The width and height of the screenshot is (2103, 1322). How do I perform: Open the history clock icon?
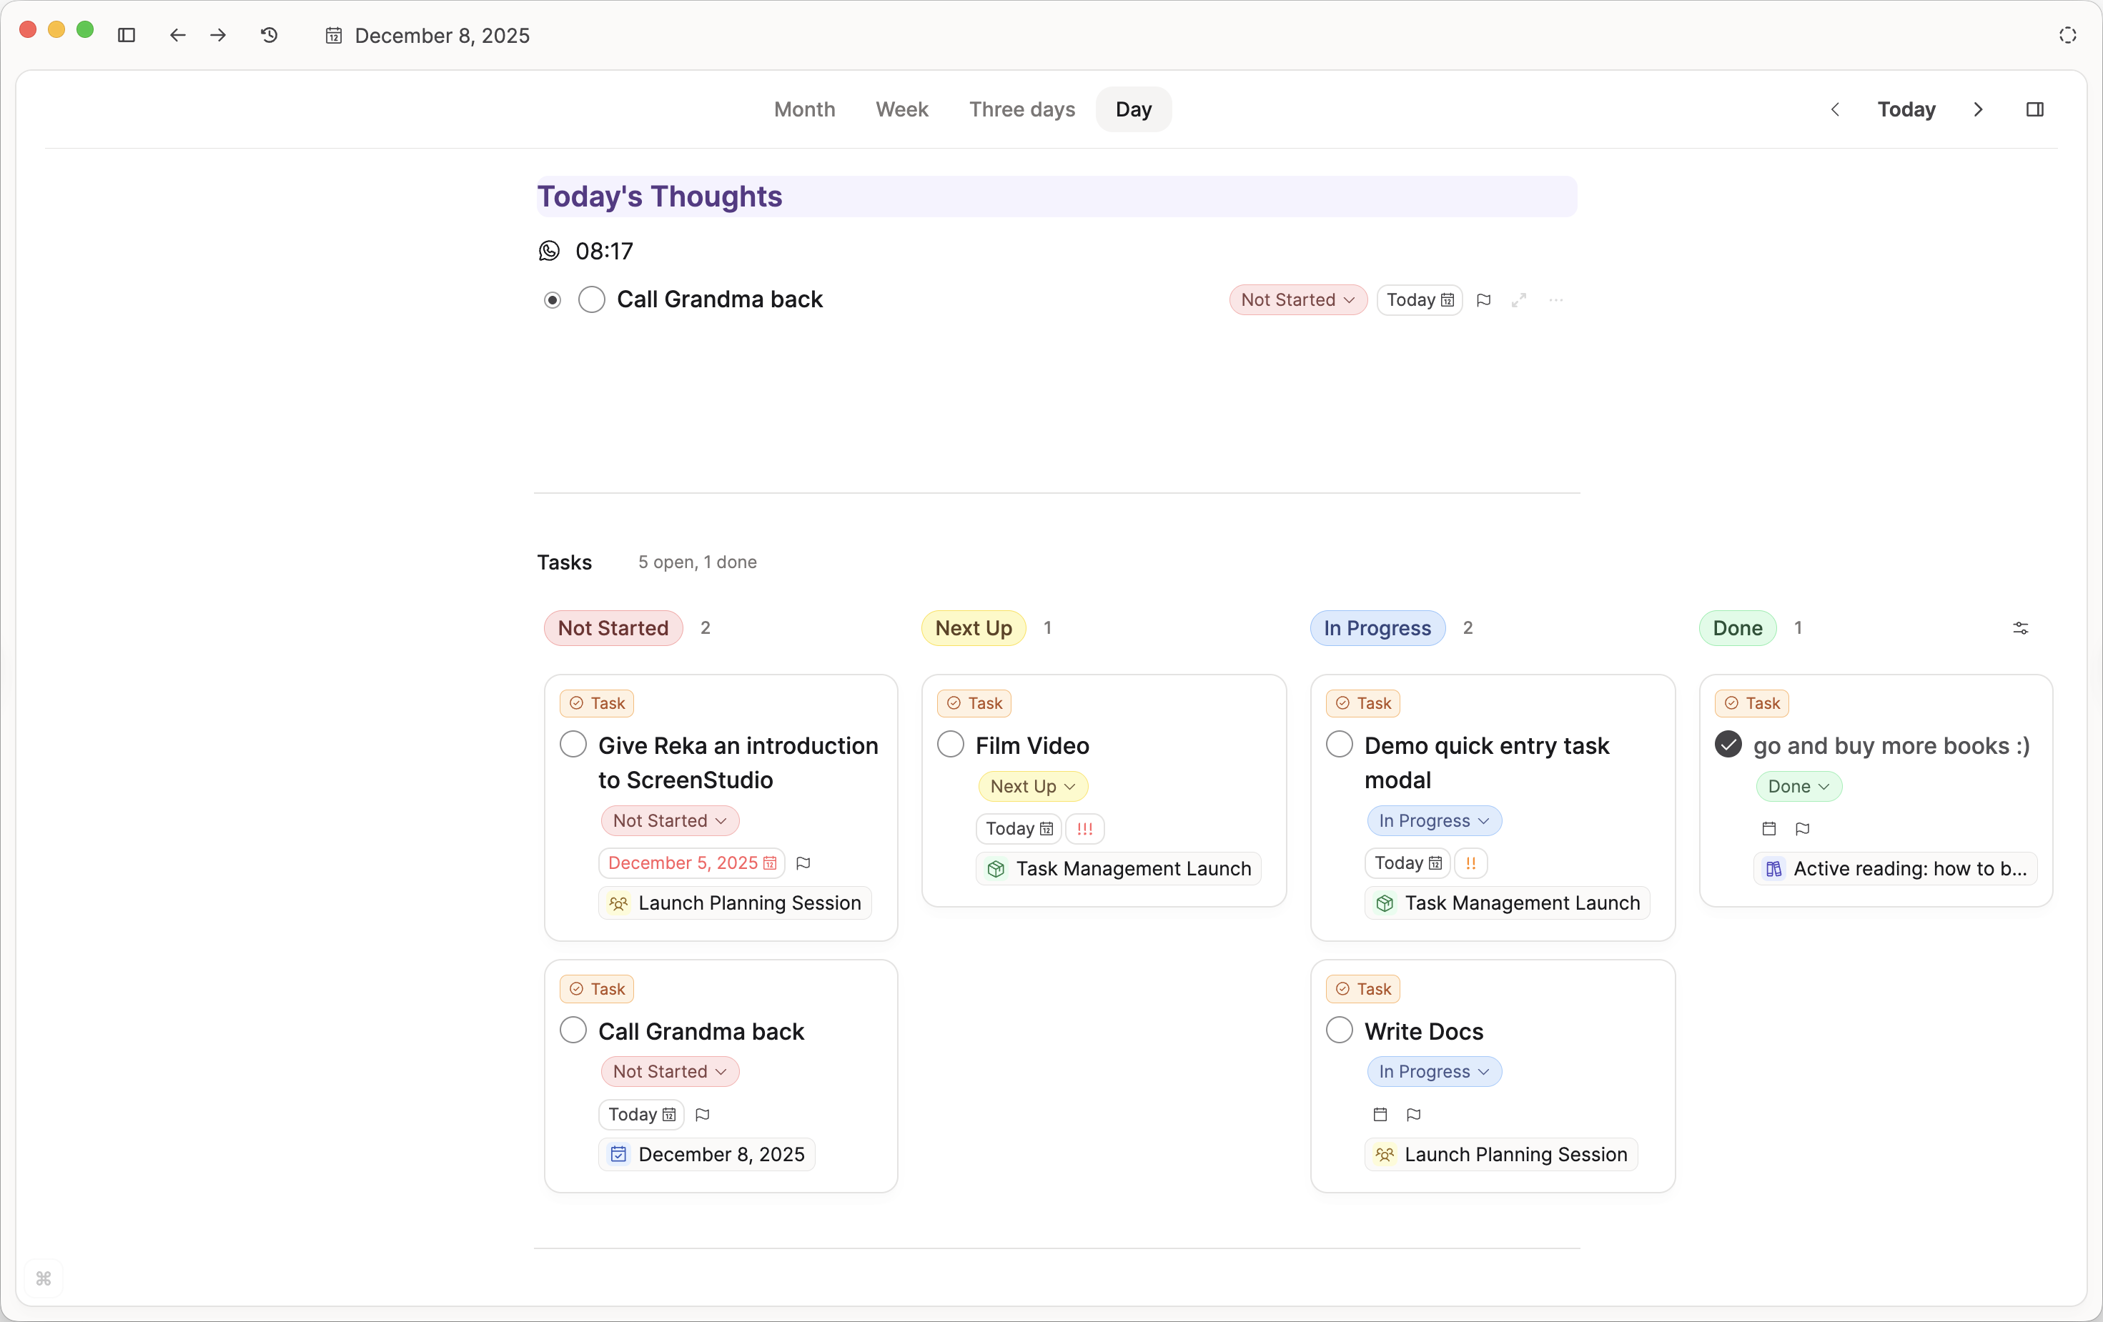pyautogui.click(x=269, y=35)
